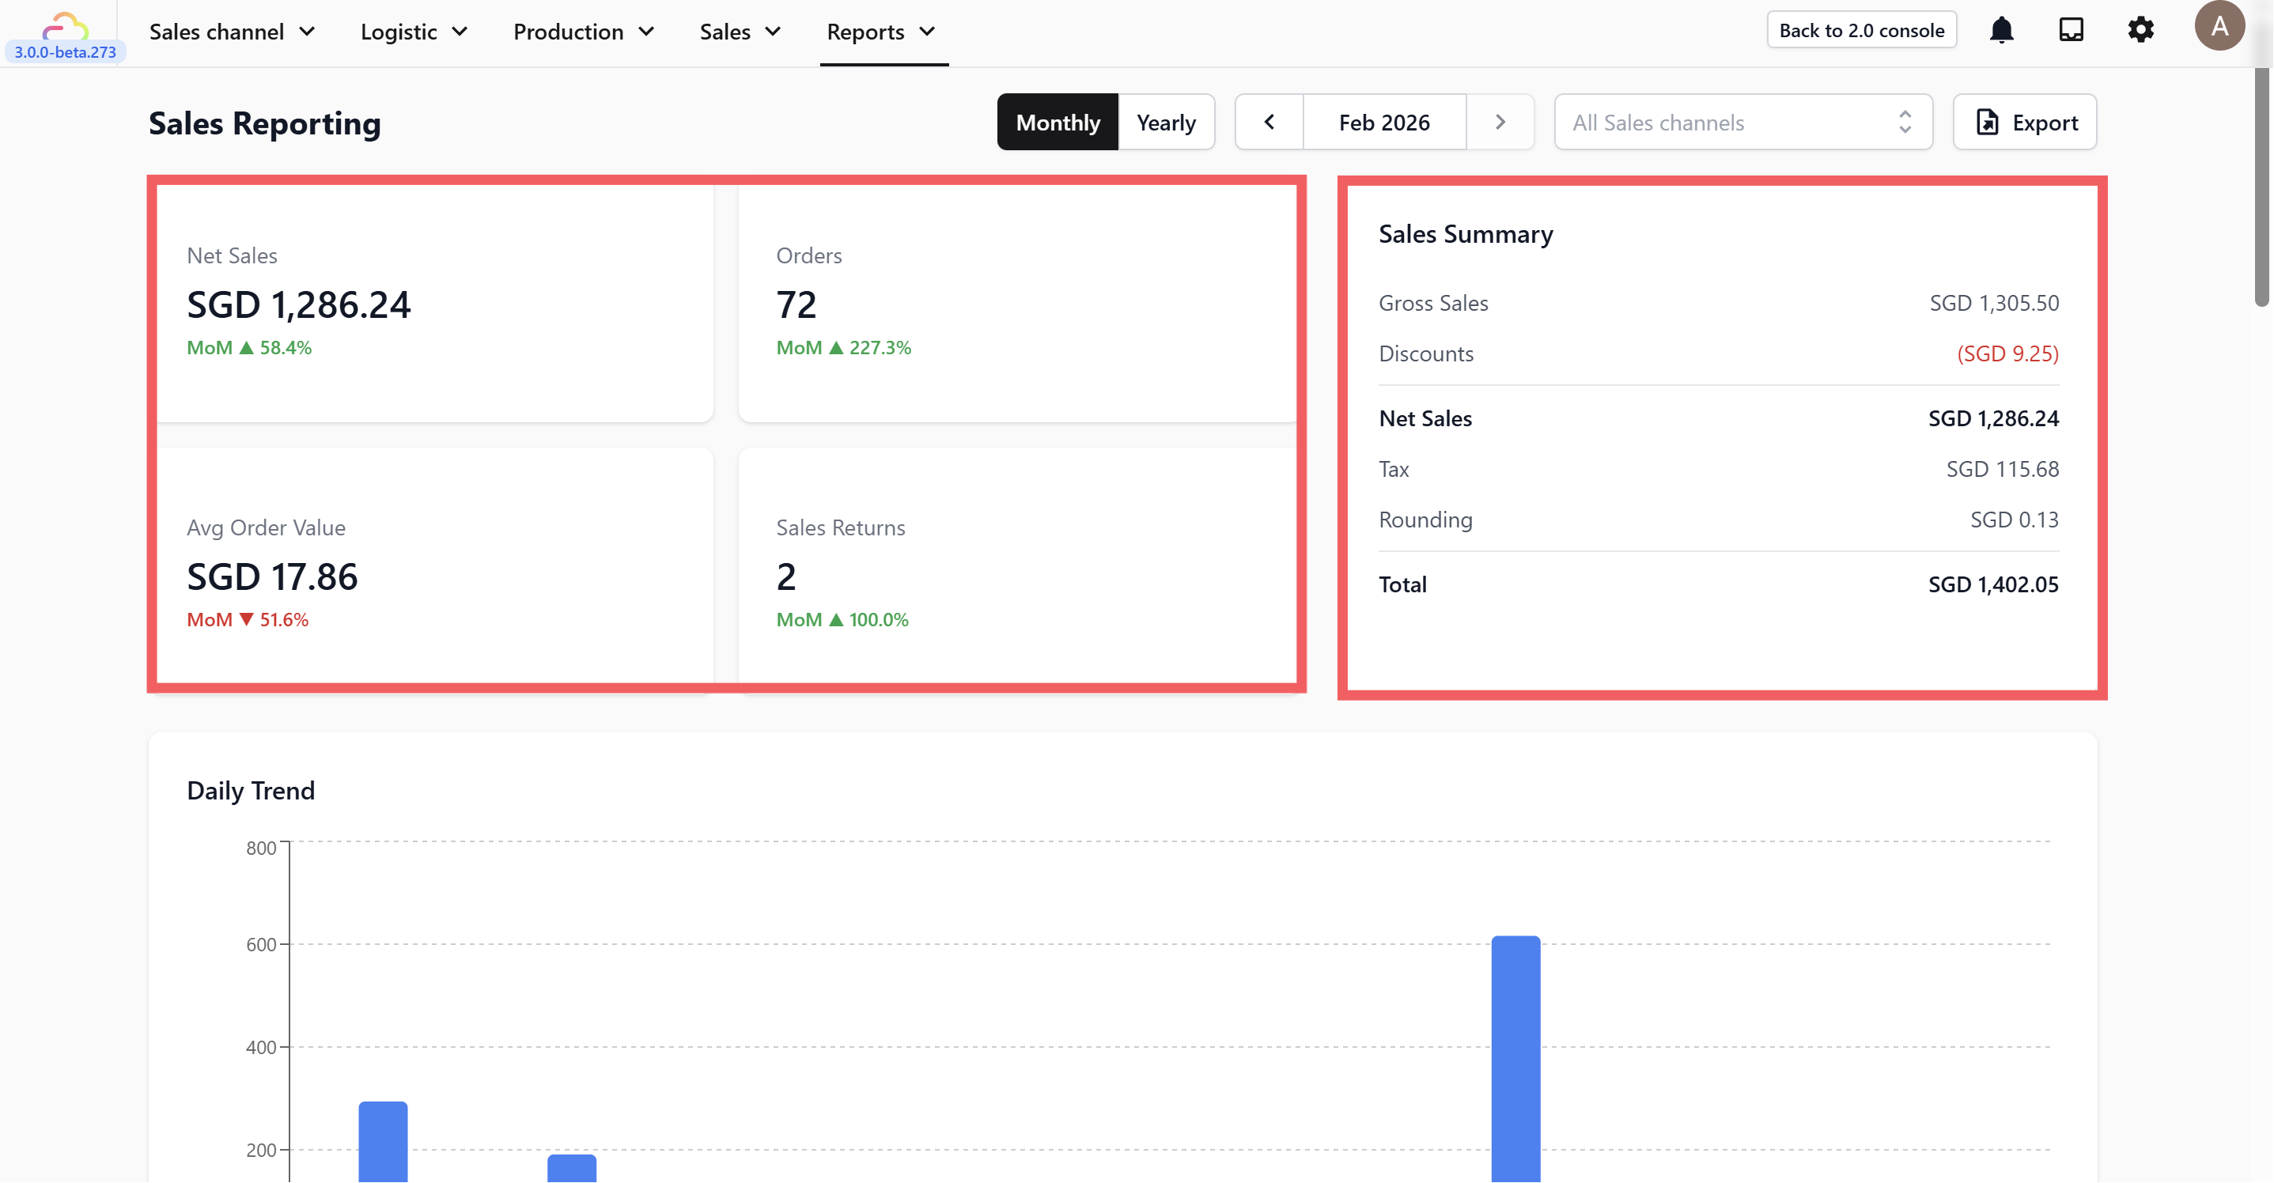Click the page vertical scrollbar thumb
Image resolution: width=2274 pixels, height=1183 pixels.
click(x=2261, y=185)
